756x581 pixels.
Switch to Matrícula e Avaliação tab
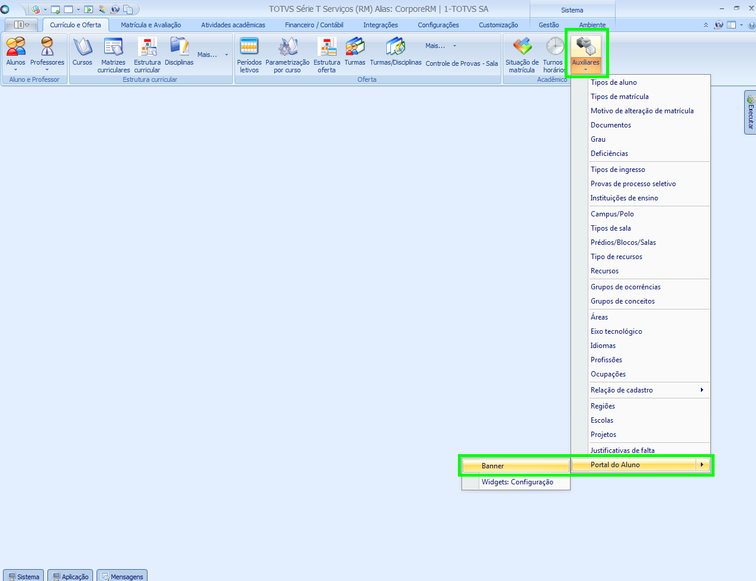[151, 25]
